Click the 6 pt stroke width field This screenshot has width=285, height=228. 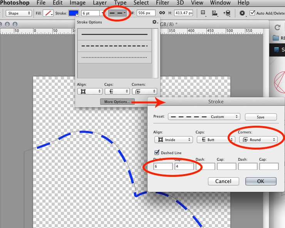pos(91,13)
